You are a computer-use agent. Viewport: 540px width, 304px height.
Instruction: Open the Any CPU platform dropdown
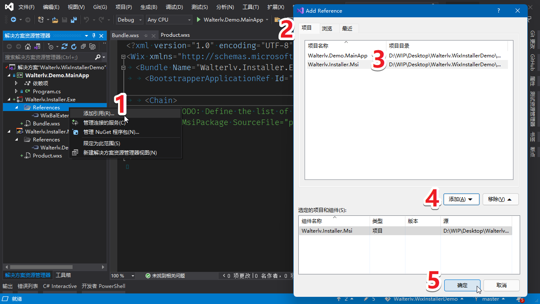pyautogui.click(x=169, y=20)
